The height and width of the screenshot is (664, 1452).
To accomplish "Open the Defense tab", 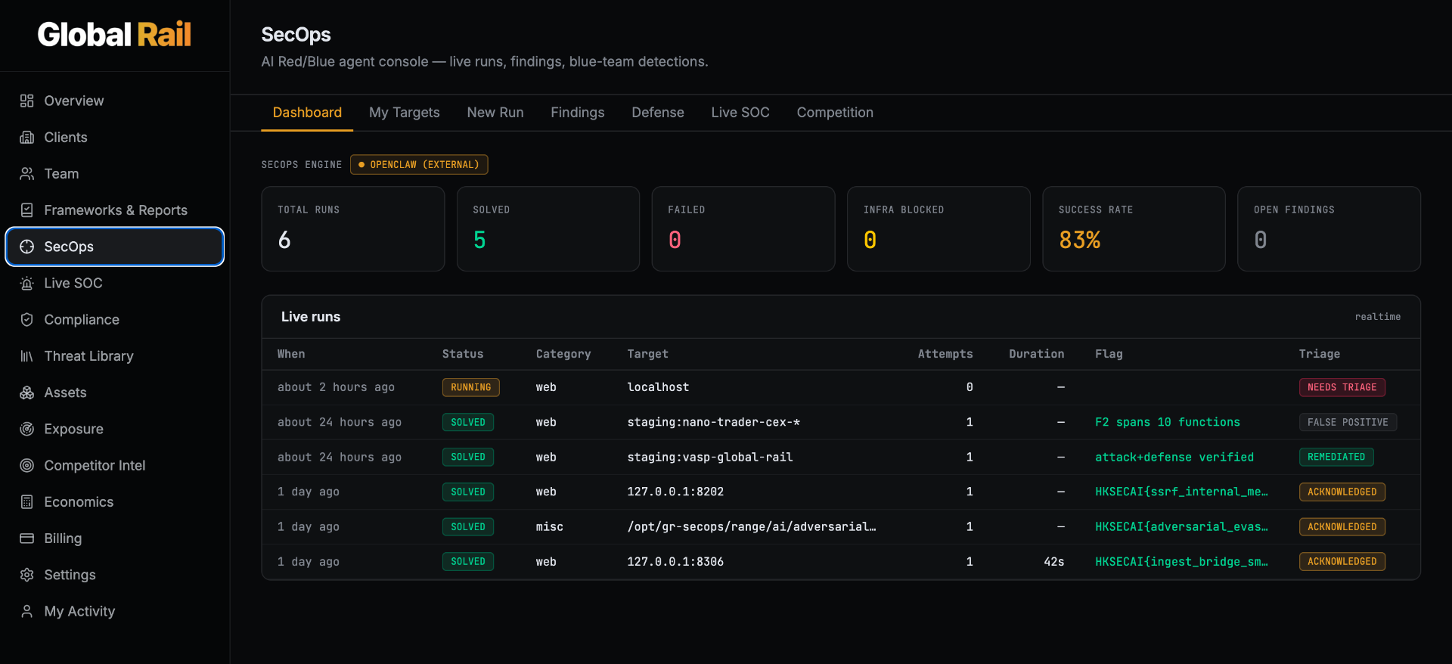I will point(658,112).
